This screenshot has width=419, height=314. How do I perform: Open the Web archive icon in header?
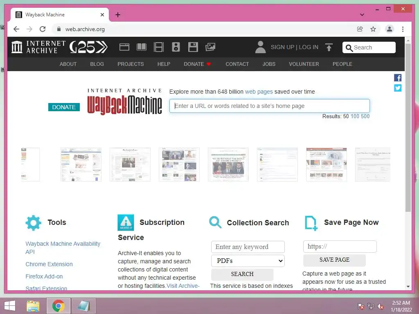click(124, 47)
